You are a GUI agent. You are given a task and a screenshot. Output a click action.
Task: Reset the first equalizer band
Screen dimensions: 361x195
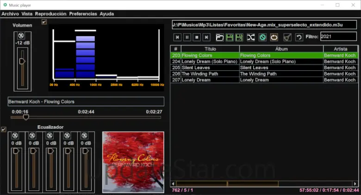[15, 135]
